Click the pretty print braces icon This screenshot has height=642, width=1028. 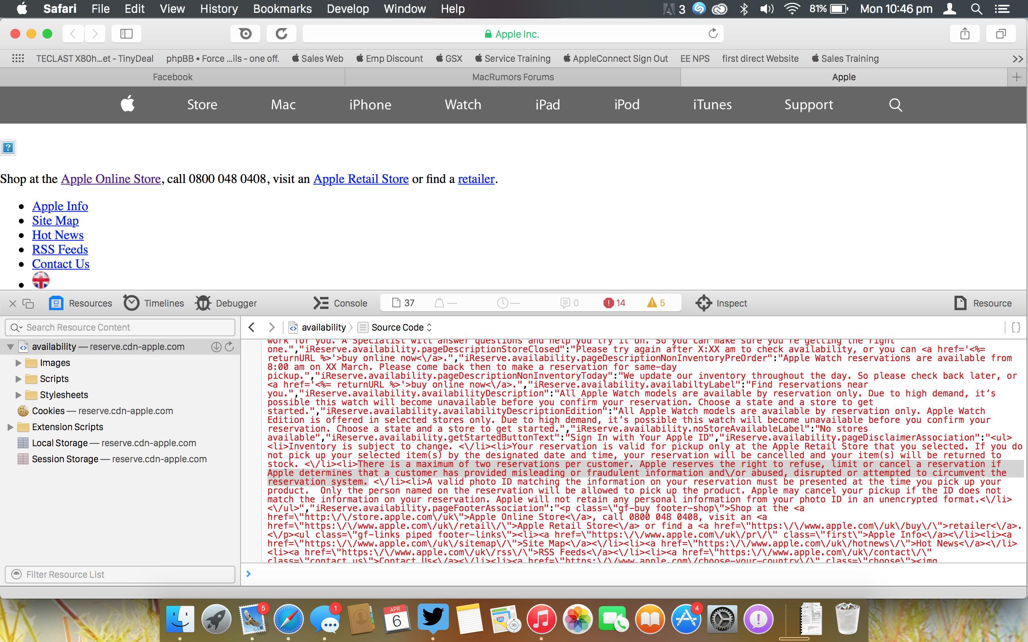click(1016, 327)
